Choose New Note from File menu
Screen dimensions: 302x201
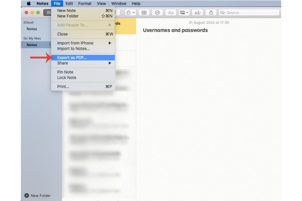tap(83, 10)
